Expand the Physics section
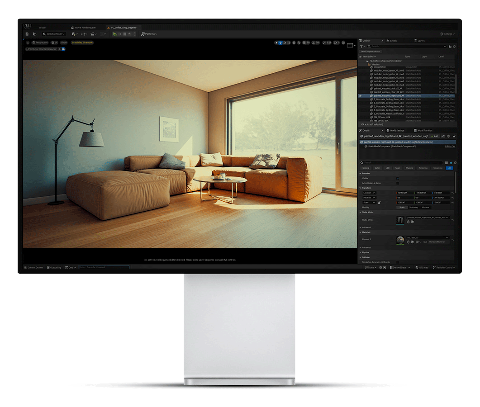 point(360,253)
